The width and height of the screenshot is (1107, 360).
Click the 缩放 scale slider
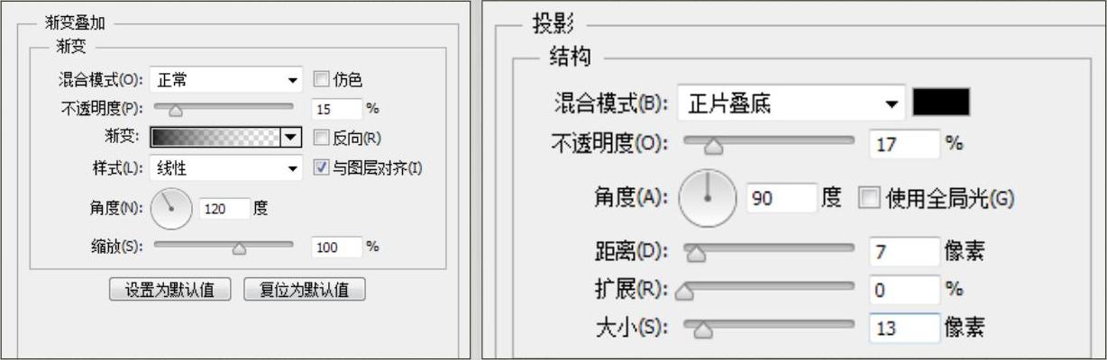[x=224, y=244]
